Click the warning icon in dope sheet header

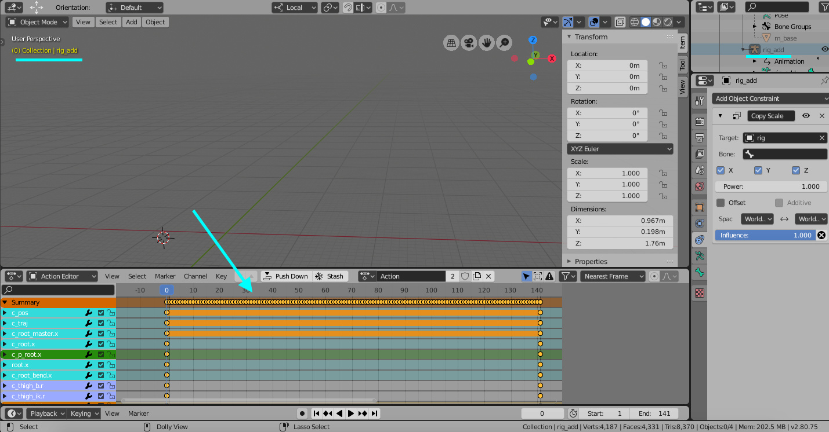click(x=549, y=276)
